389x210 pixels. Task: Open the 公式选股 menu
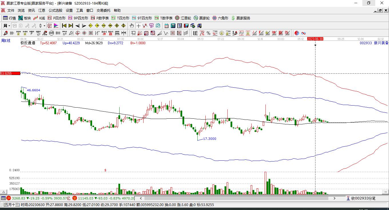click(x=55, y=11)
